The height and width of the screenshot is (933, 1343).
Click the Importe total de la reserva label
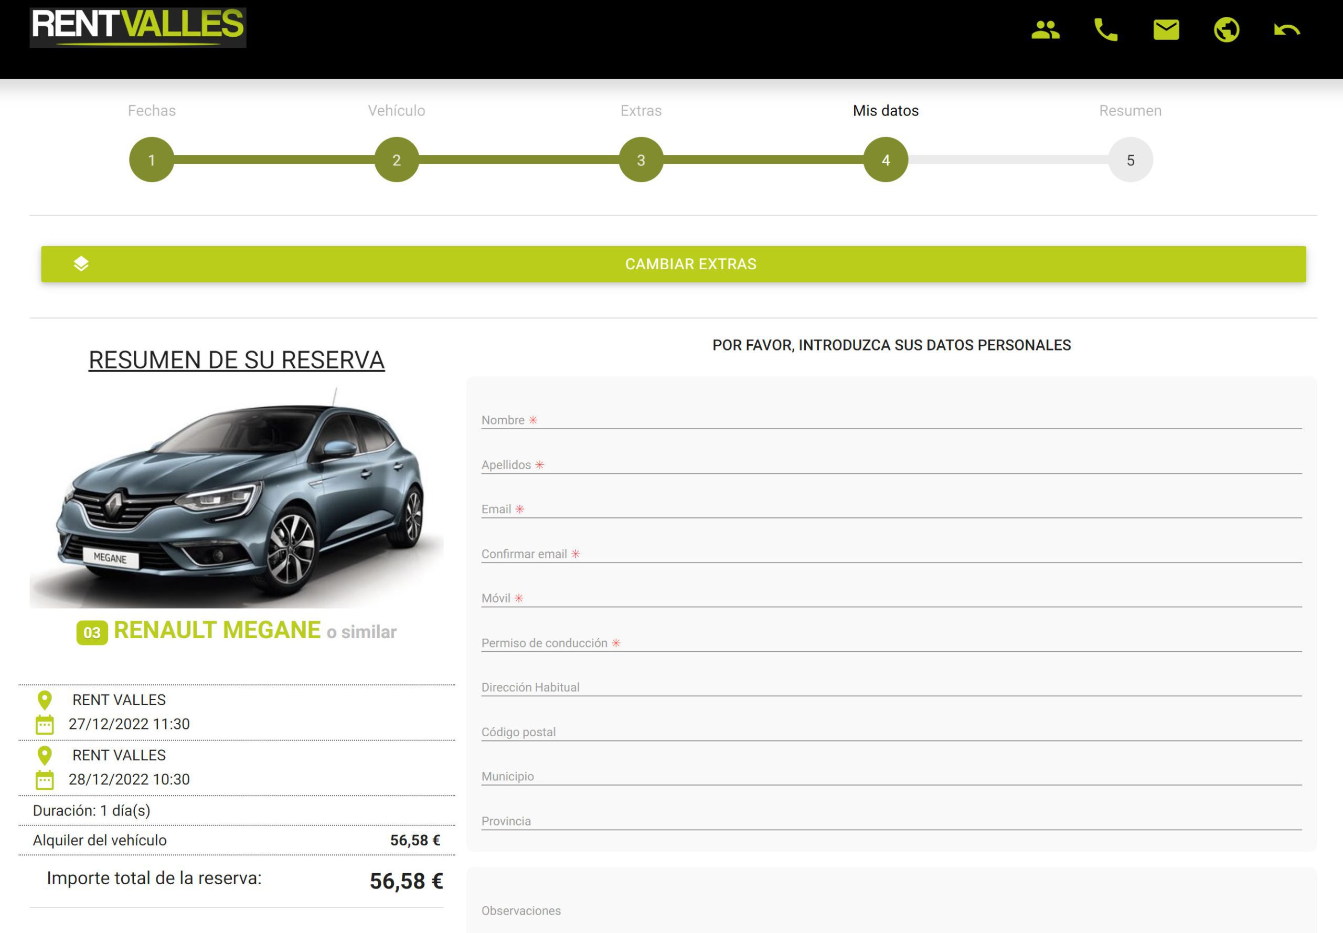click(154, 878)
